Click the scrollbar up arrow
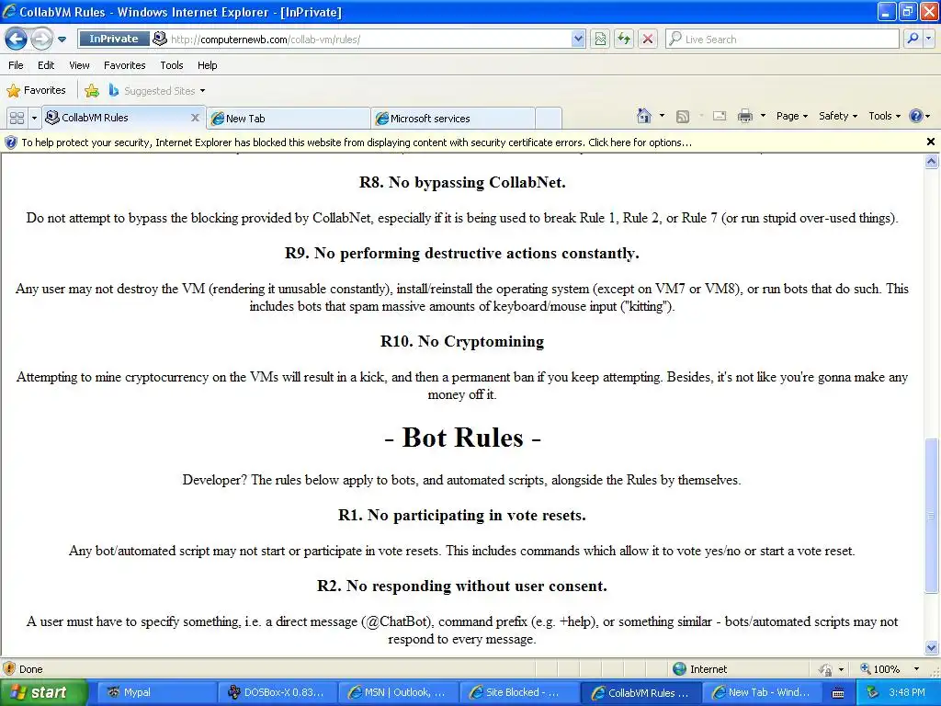 (x=932, y=161)
